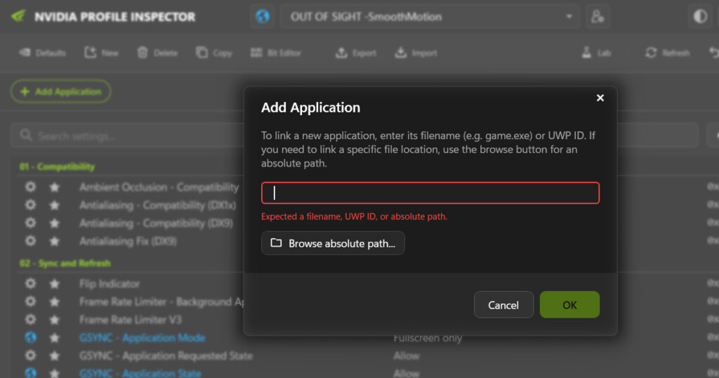
Task: Toggle star for Antialiasing Fix (DX9)
Action: 55,241
